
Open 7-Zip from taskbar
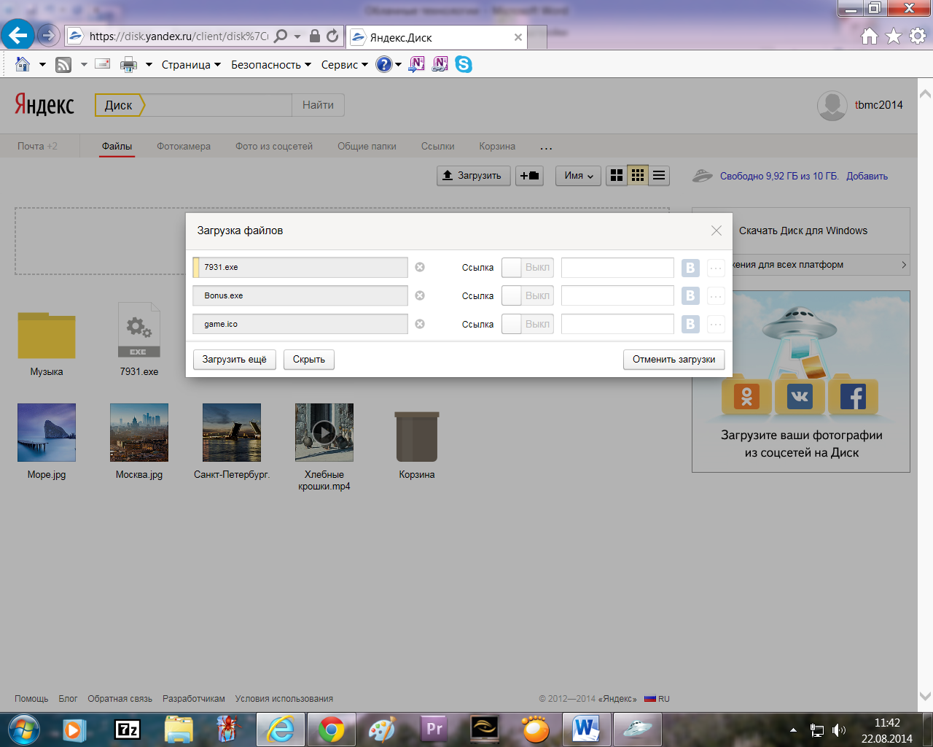[x=128, y=729]
